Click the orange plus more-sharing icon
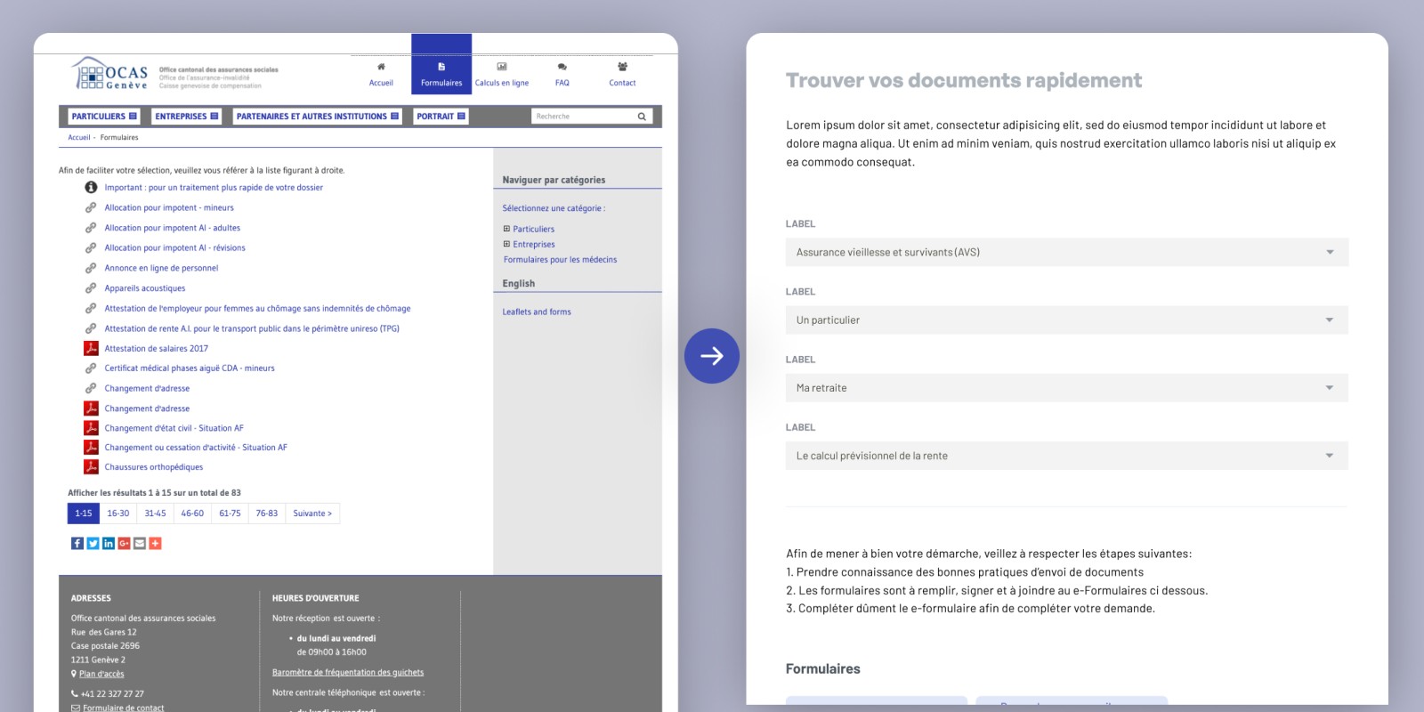The width and height of the screenshot is (1424, 712). tap(155, 544)
